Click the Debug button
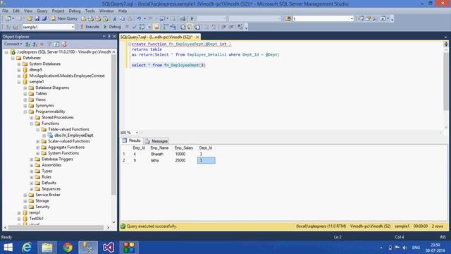Viewport: 451px width, 254px height. 112,27
